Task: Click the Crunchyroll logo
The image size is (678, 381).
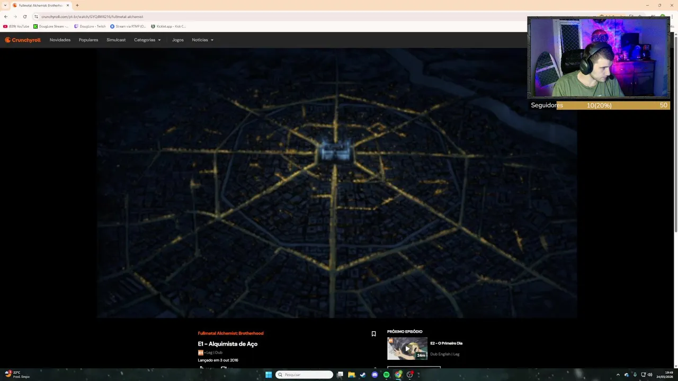Action: (x=23, y=40)
